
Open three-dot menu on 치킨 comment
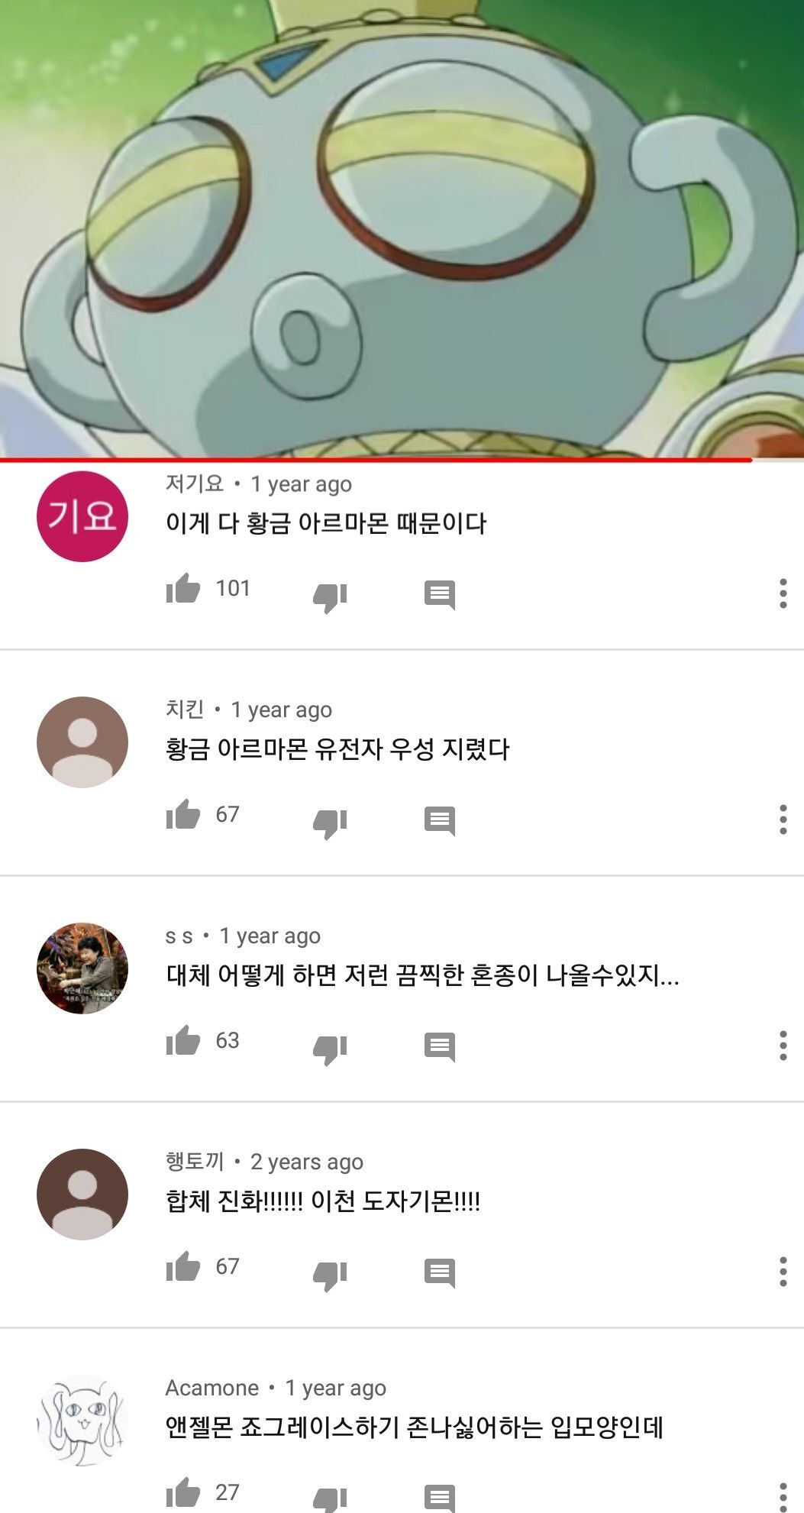pos(783,820)
